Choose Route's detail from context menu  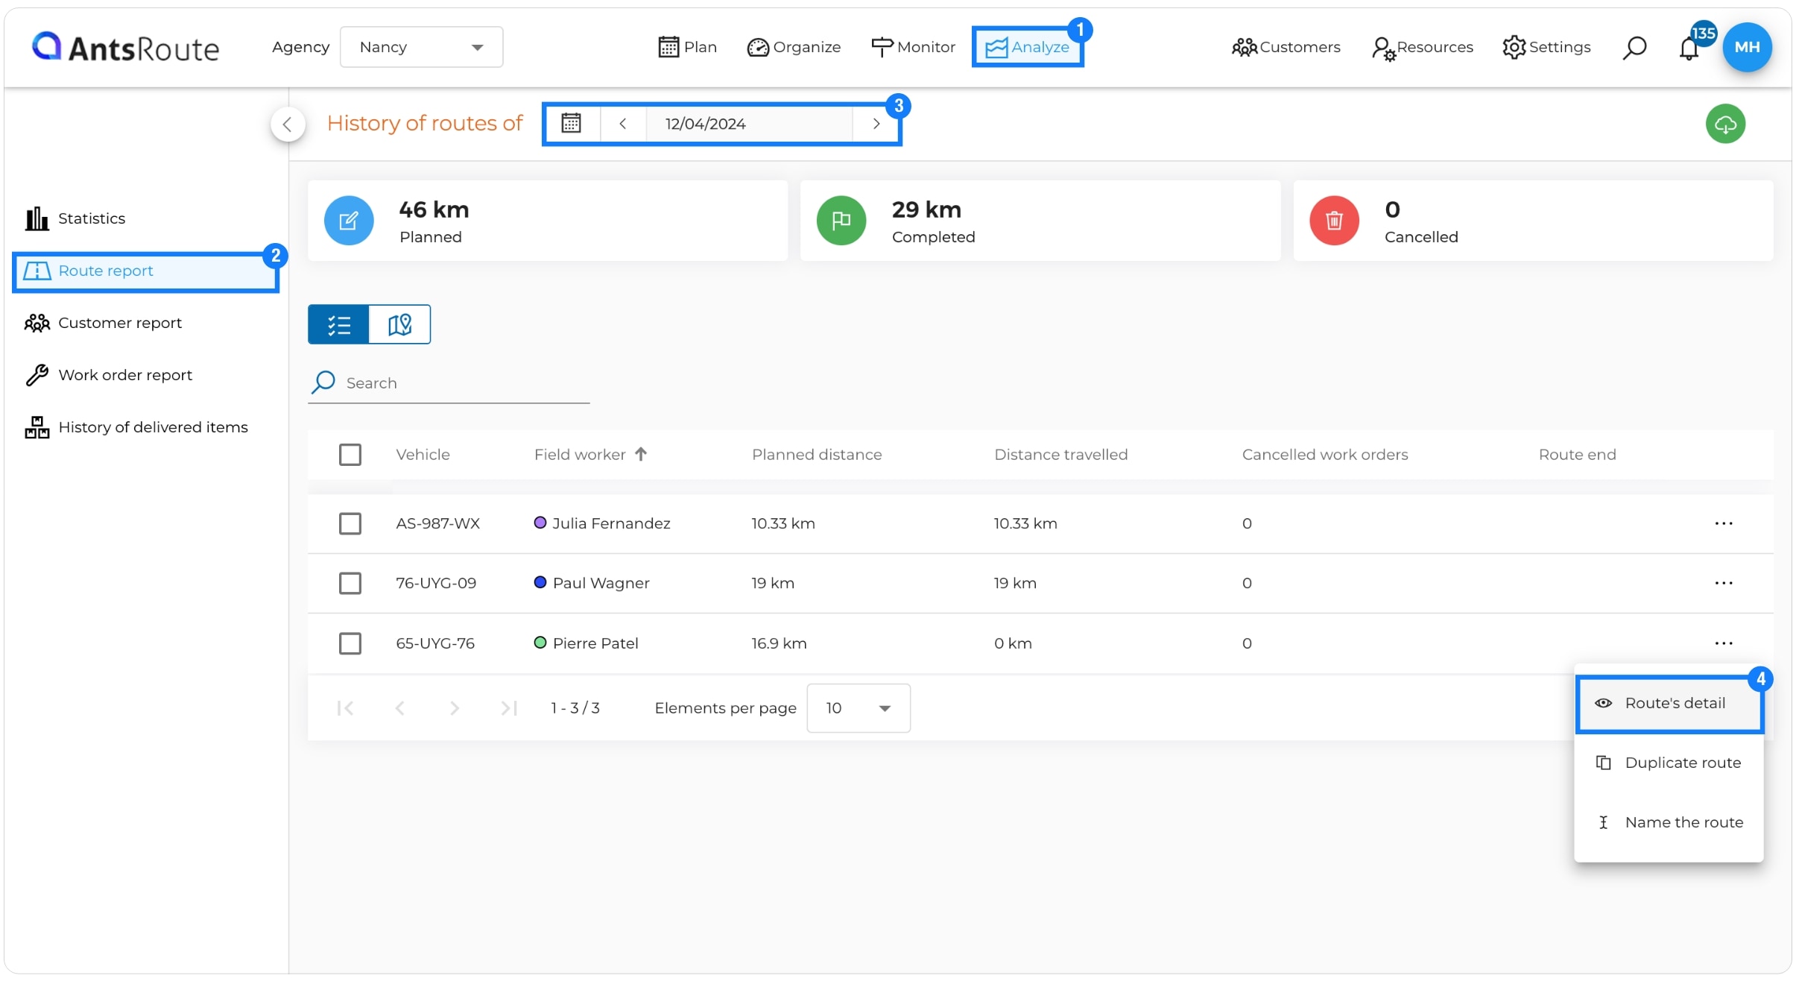point(1669,704)
